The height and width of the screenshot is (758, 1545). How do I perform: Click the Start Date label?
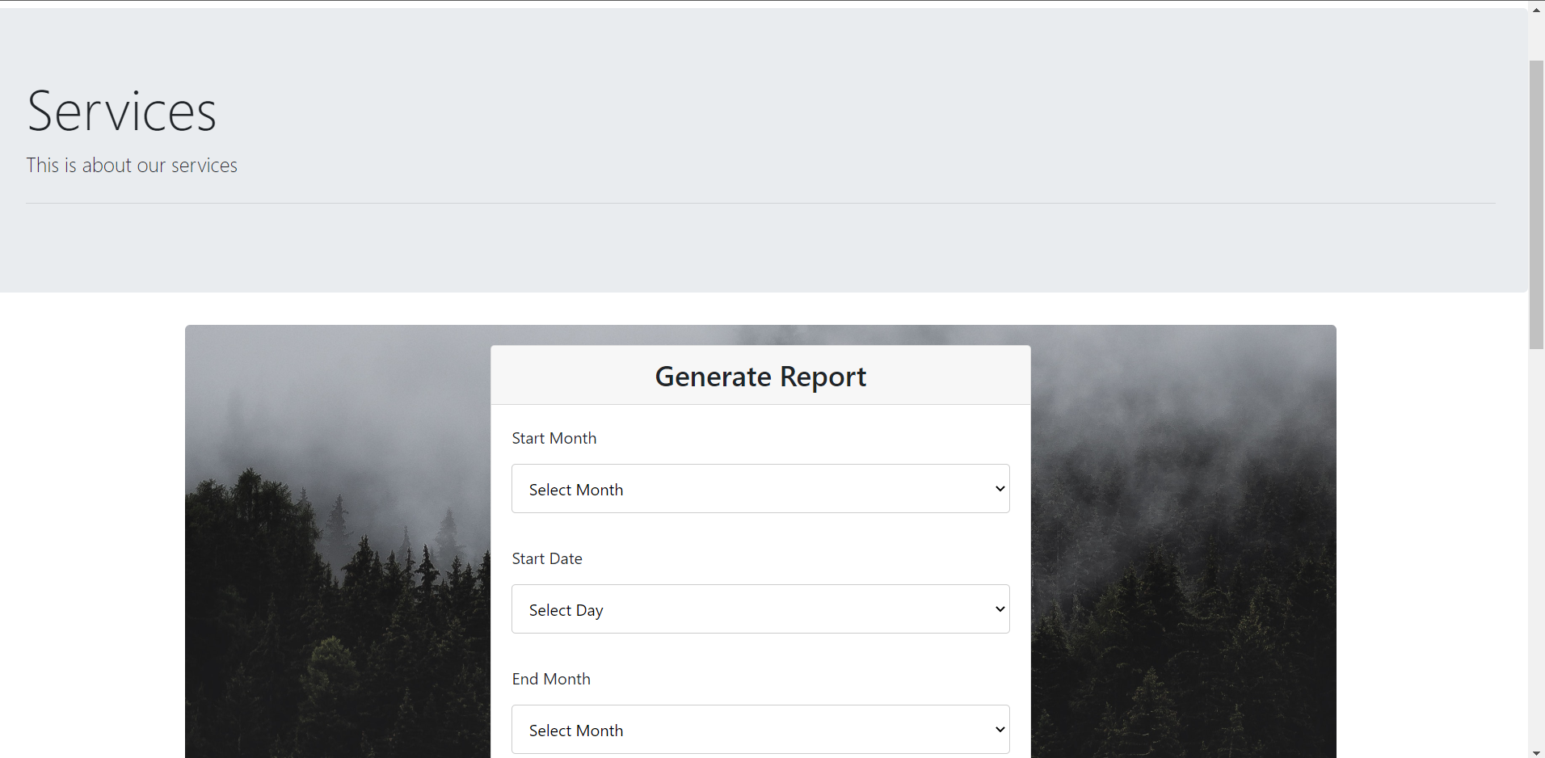tap(547, 558)
